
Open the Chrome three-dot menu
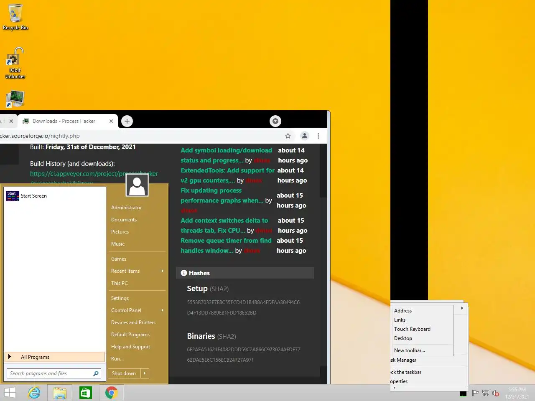318,136
